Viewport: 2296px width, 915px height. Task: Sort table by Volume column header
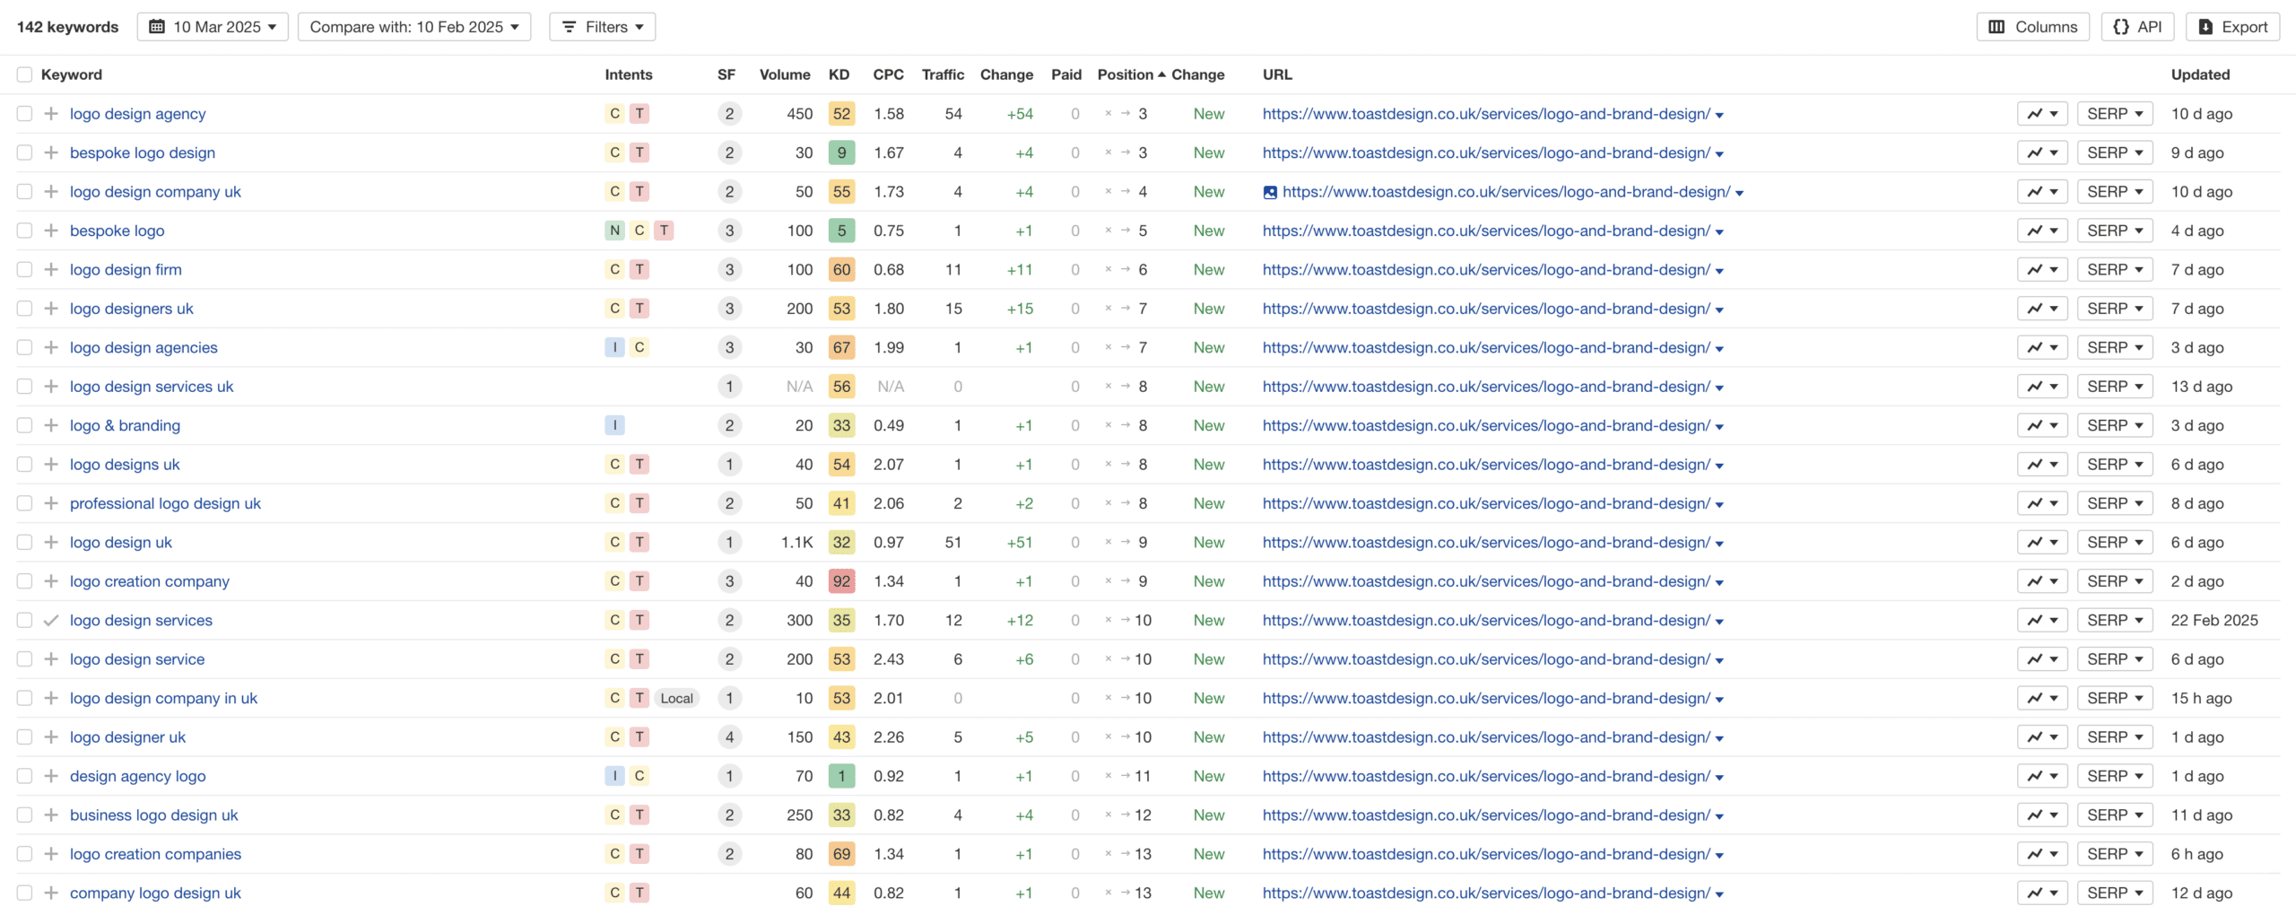coord(785,74)
